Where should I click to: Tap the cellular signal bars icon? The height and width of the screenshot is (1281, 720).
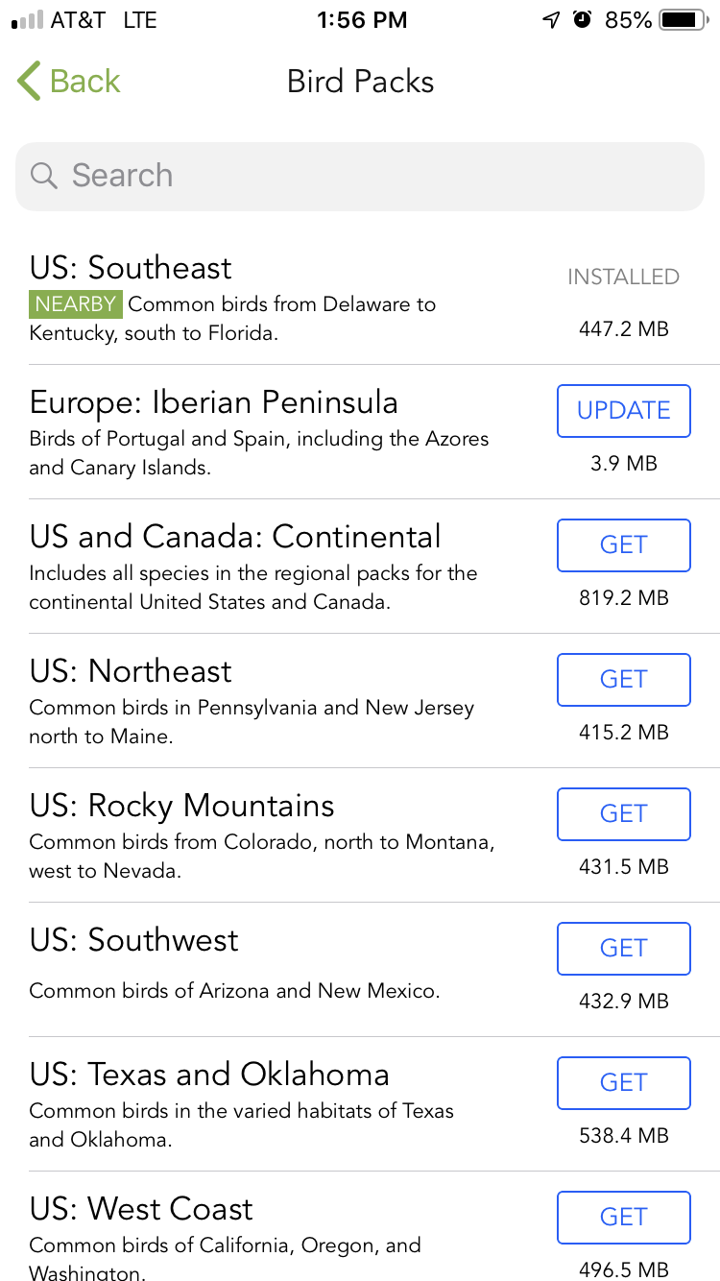tap(27, 20)
